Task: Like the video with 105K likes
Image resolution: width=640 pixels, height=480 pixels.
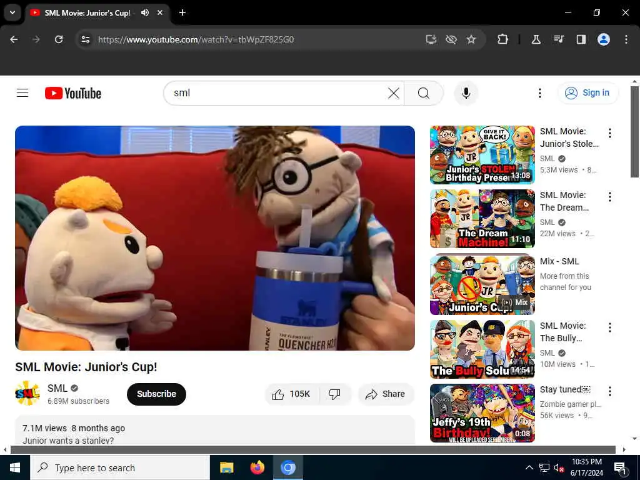Action: point(292,394)
